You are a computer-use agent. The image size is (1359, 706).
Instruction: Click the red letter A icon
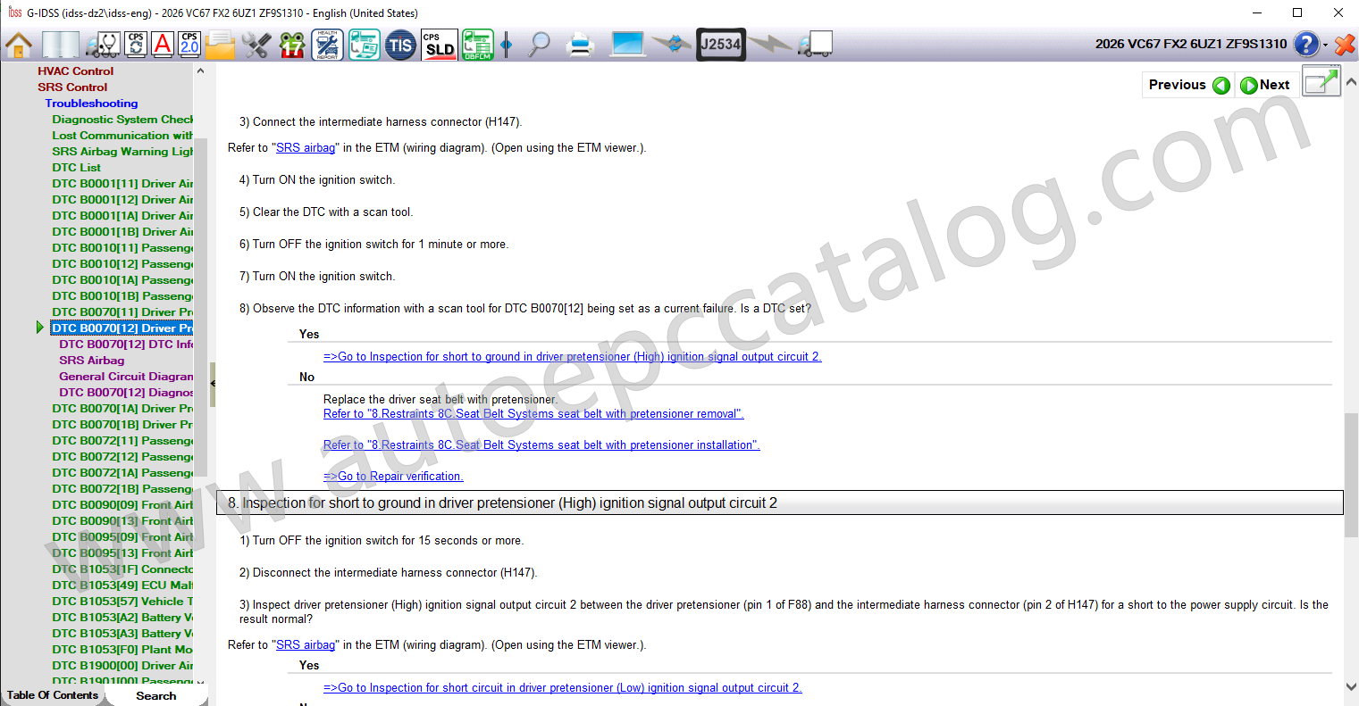pyautogui.click(x=163, y=44)
